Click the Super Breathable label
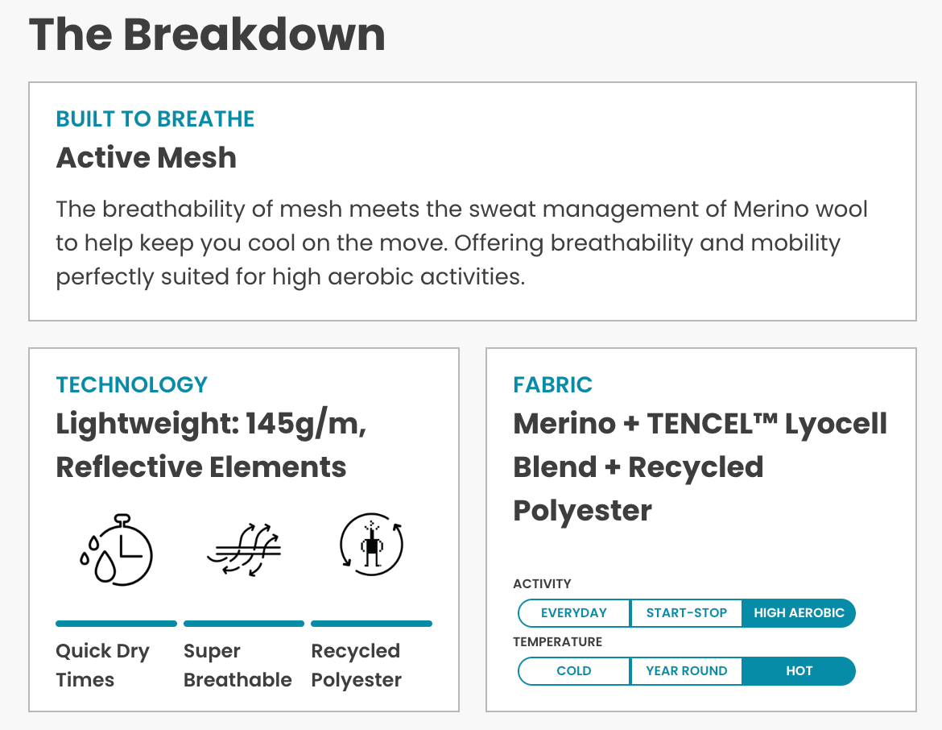This screenshot has height=730, width=942. pyautogui.click(x=238, y=665)
